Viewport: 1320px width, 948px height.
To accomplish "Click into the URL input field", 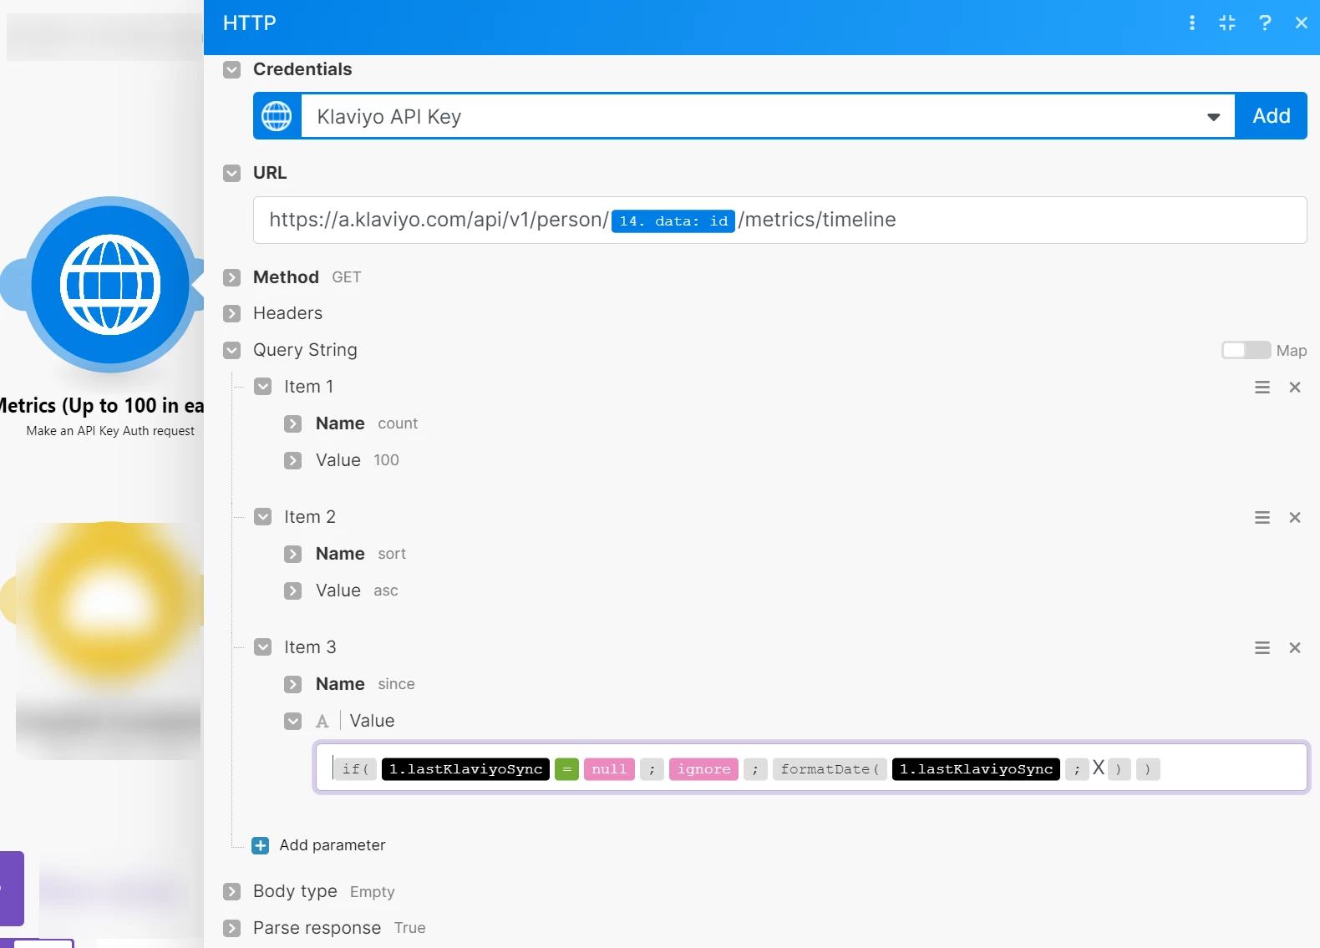I will pyautogui.click(x=779, y=220).
